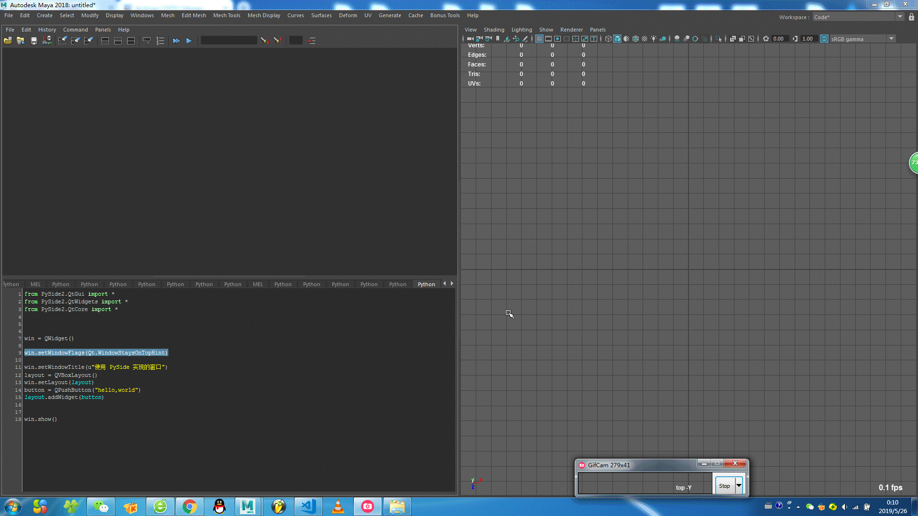918x516 pixels.
Task: Click Load Script icon in Script Editor
Action: tap(8, 41)
